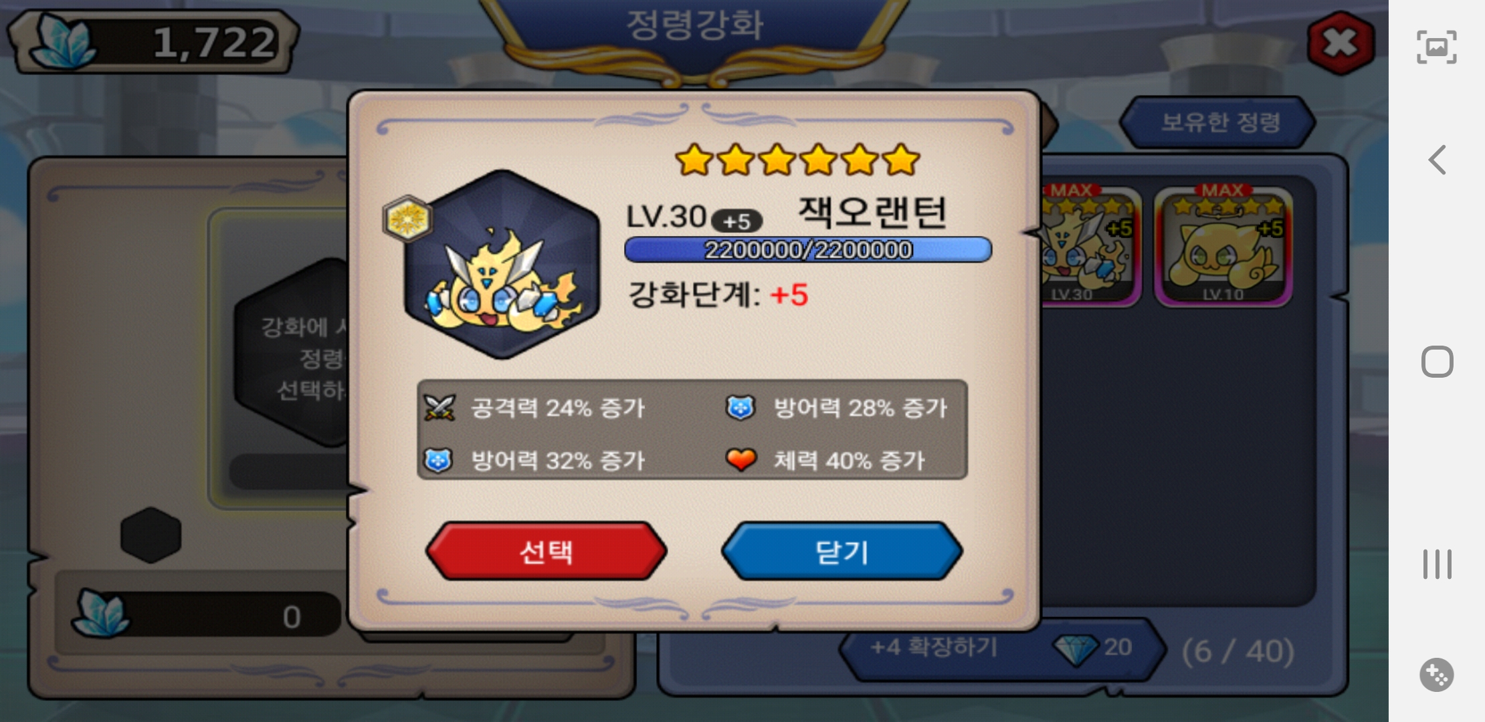This screenshot has width=1485, height=722.
Task: Click the blue 닫기 button
Action: tap(842, 551)
